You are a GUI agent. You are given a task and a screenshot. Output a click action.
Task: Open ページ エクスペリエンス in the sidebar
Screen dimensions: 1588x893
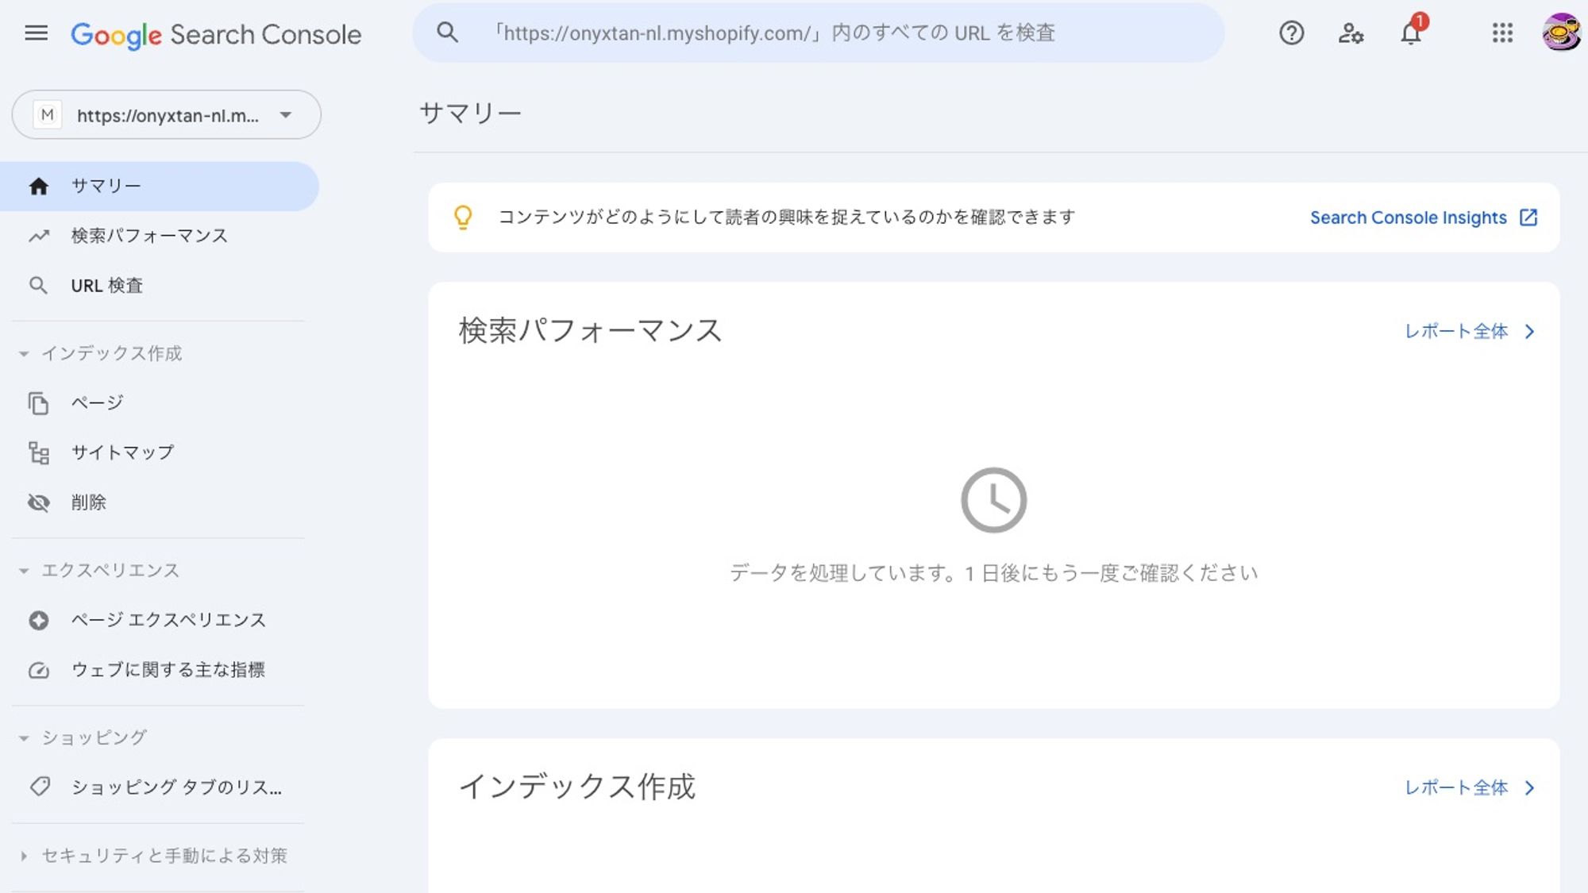coord(168,620)
